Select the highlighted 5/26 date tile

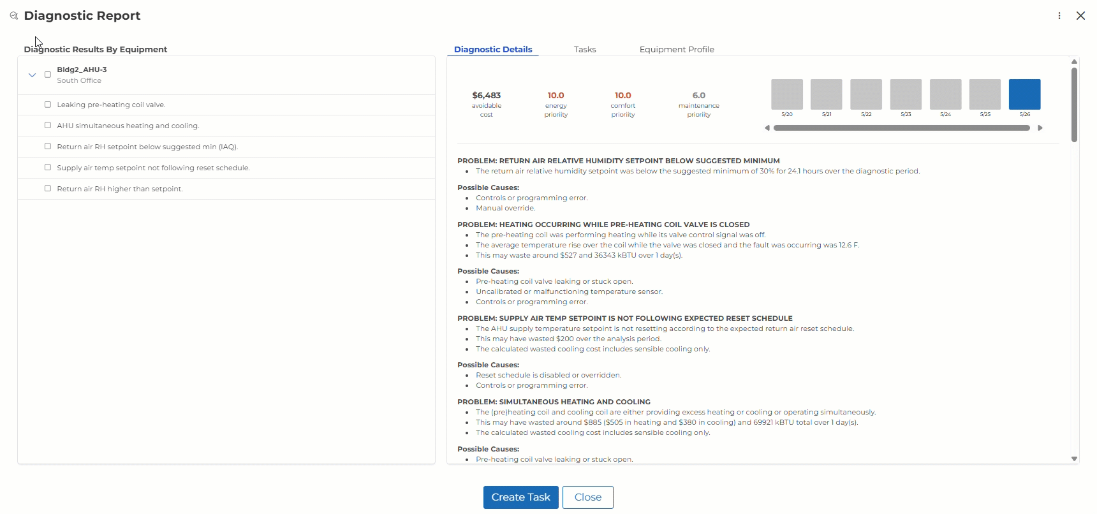(1025, 94)
